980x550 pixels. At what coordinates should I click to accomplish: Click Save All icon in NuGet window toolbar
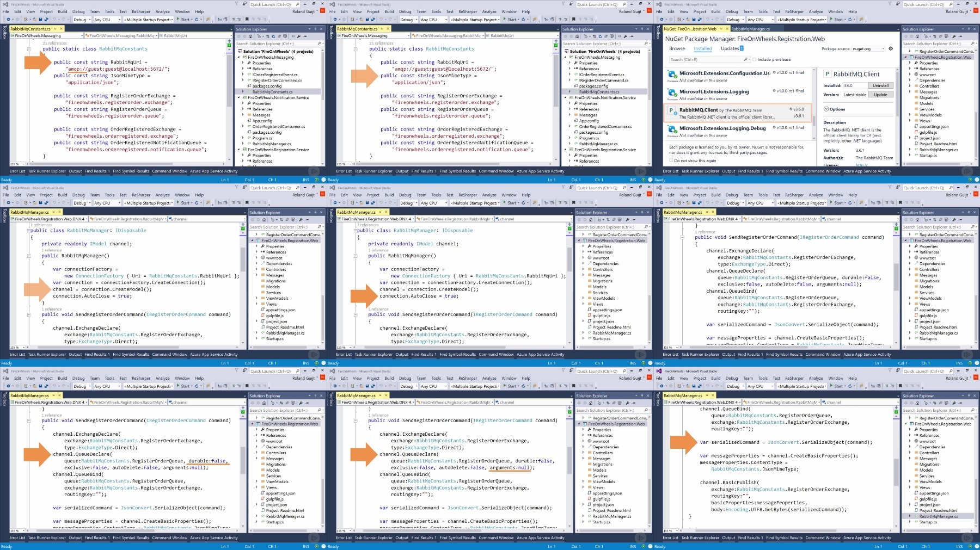[701, 20]
